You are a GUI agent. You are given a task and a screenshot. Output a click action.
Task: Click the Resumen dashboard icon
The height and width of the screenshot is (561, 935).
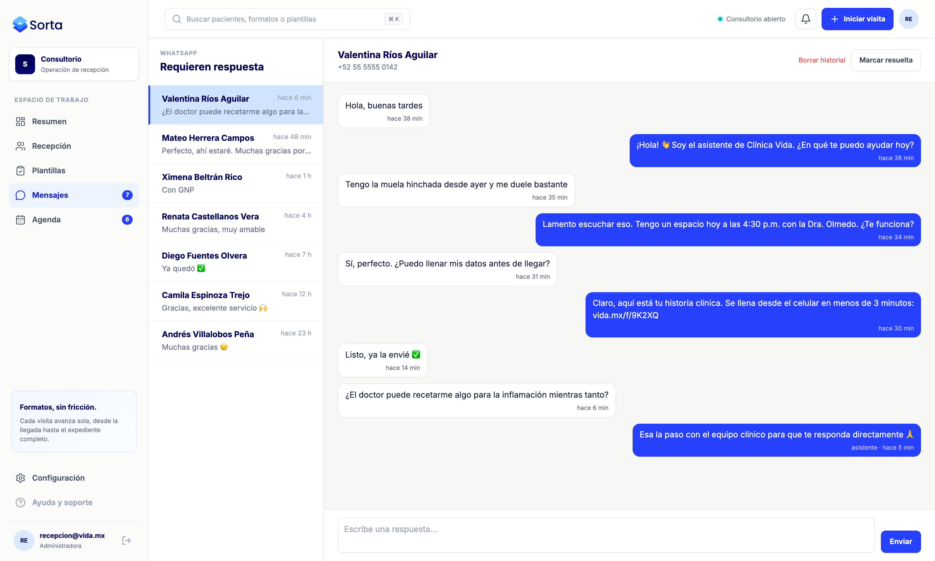point(20,121)
